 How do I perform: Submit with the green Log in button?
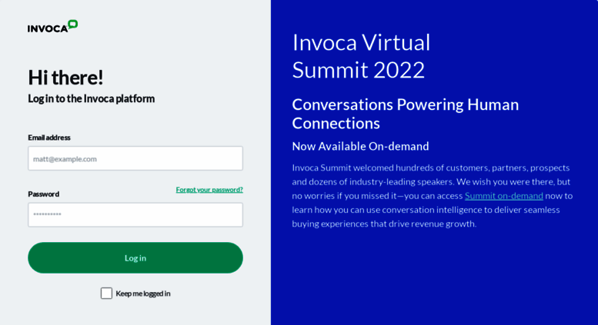135,257
